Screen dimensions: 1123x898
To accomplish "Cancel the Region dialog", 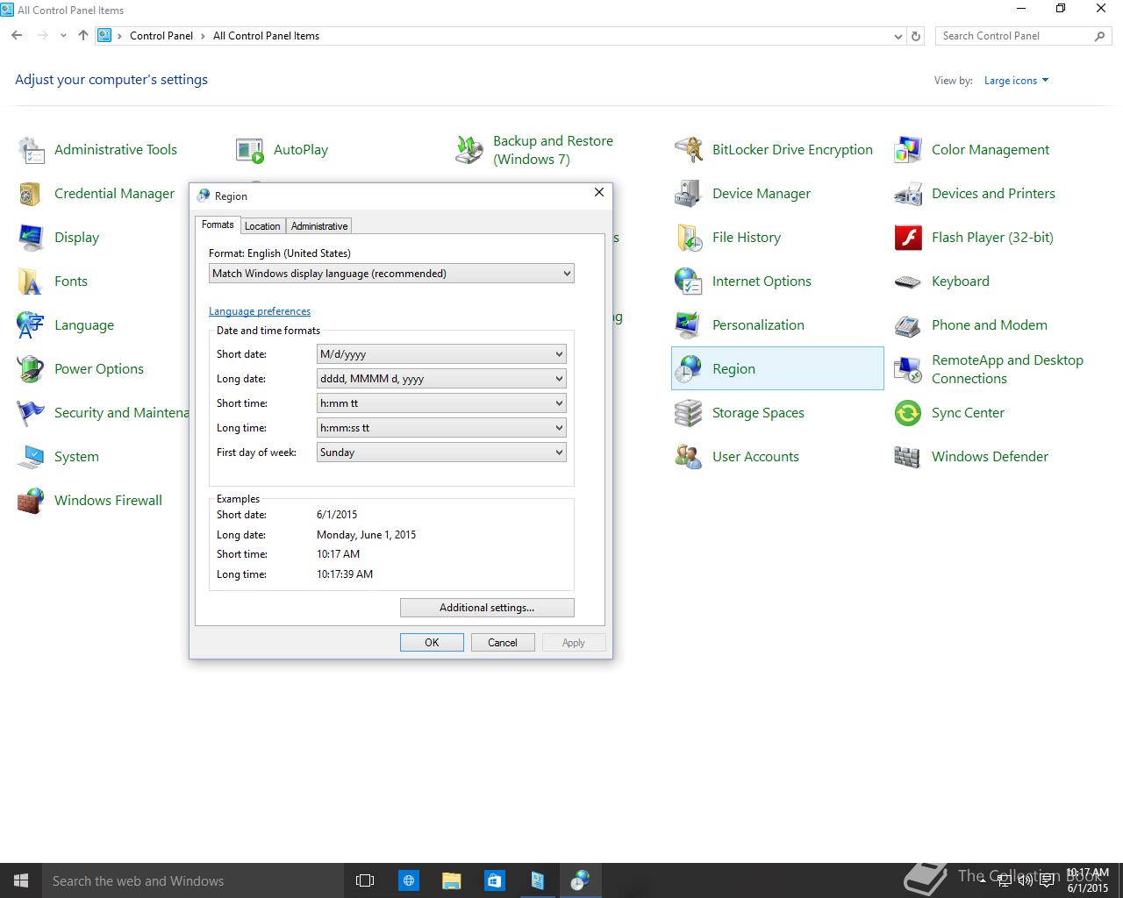I will (x=503, y=643).
